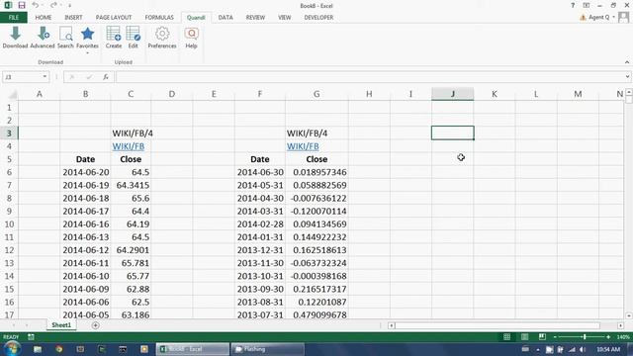633x356 pixels.
Task: Open File Explorer from the taskbar
Action: point(38,349)
